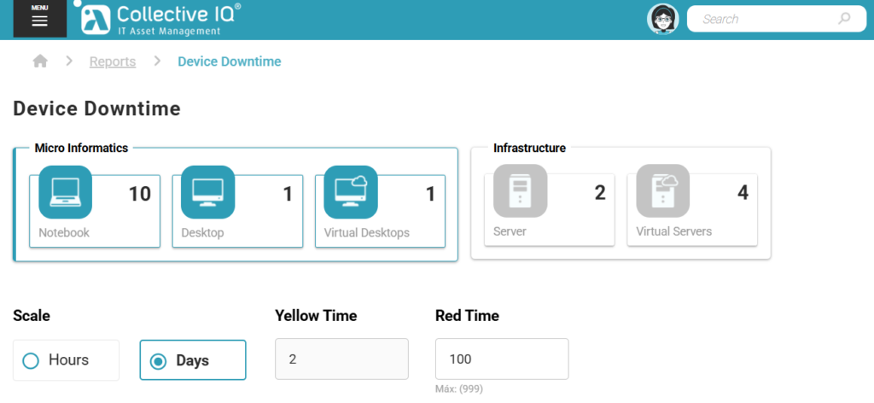Focus the Search text field

click(764, 19)
